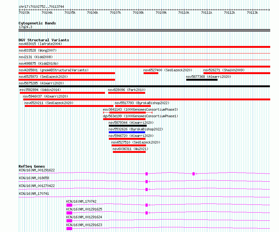Select dgv563e199 (1000GenomesConsortiumPhase1) label
The image size is (279, 232).
(140, 116)
